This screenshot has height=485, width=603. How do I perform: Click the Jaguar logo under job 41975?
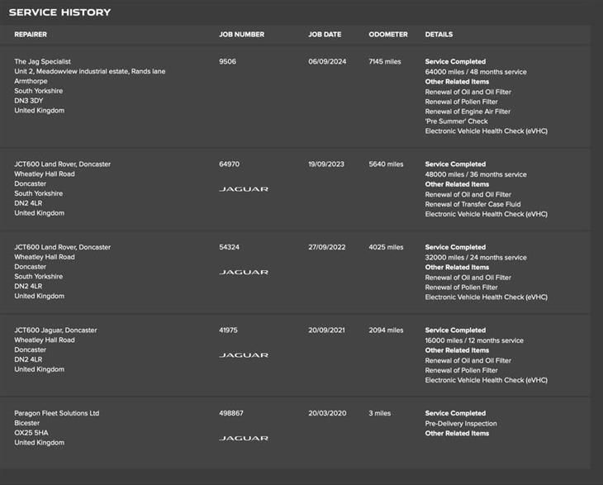click(244, 355)
